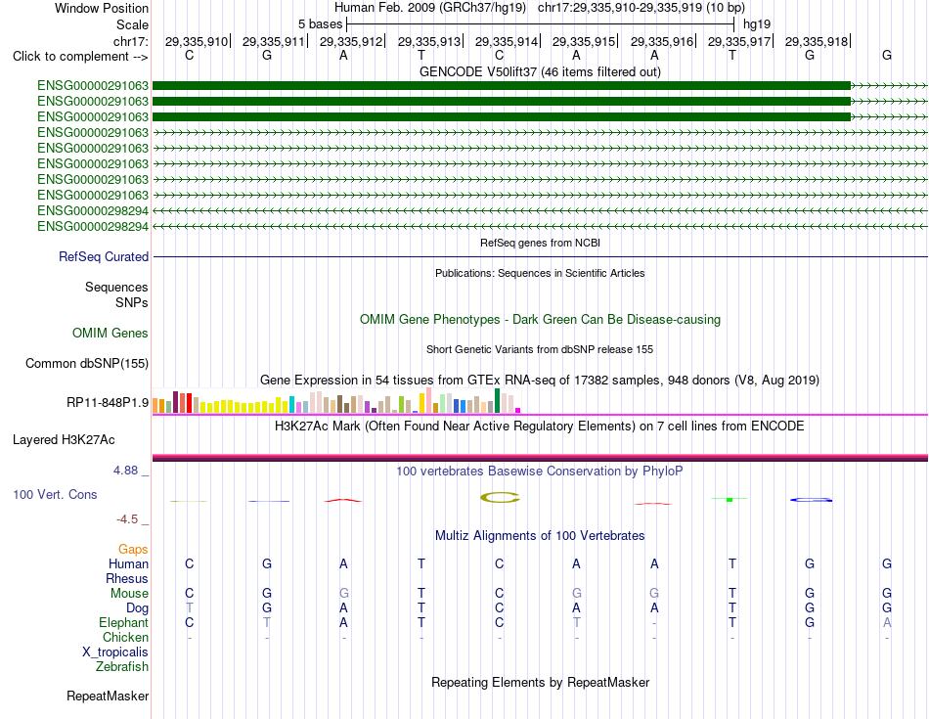Click the orange Gaps row label
Screen dimensions: 929x719
(x=133, y=550)
